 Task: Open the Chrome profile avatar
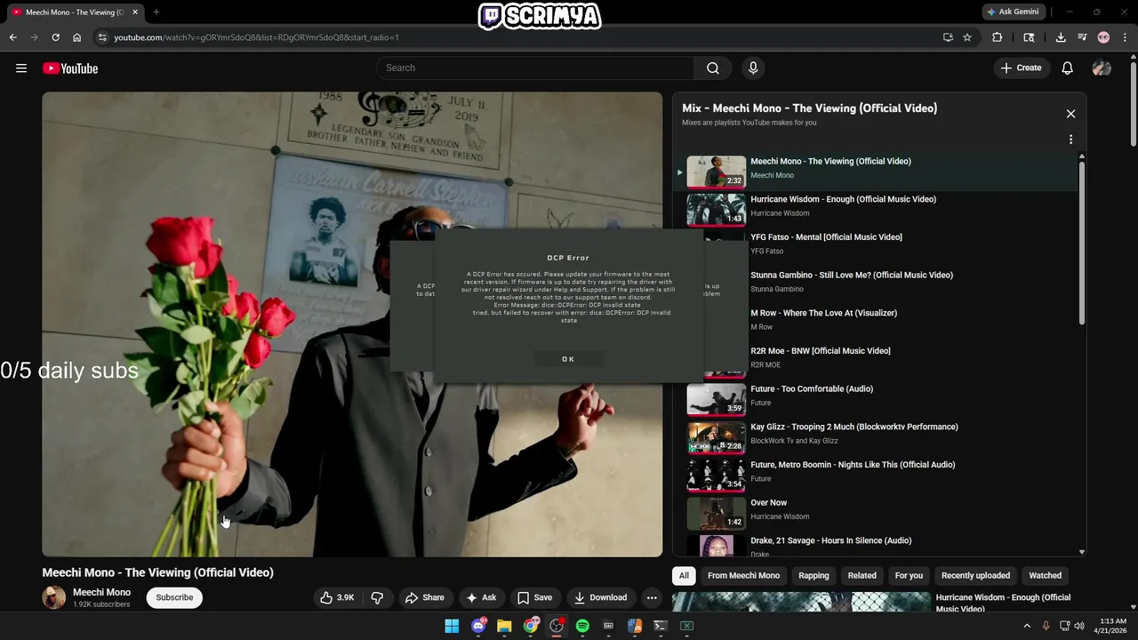1103,37
